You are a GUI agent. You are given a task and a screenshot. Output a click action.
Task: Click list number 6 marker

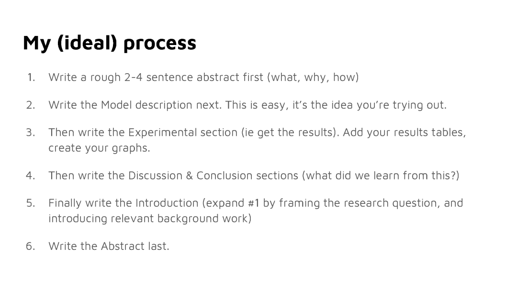point(31,246)
